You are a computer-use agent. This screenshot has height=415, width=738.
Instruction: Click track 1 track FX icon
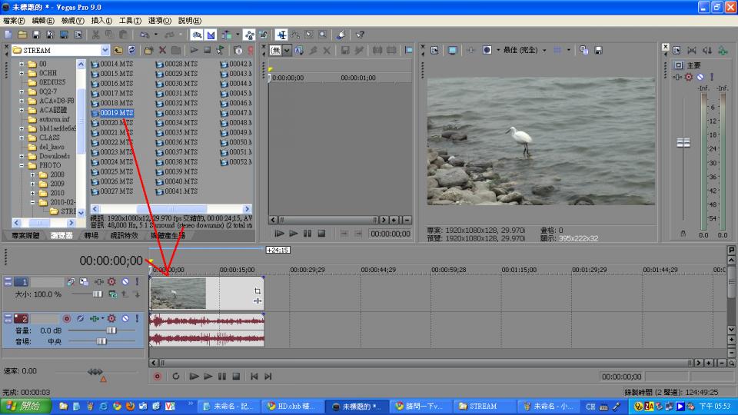click(x=111, y=282)
